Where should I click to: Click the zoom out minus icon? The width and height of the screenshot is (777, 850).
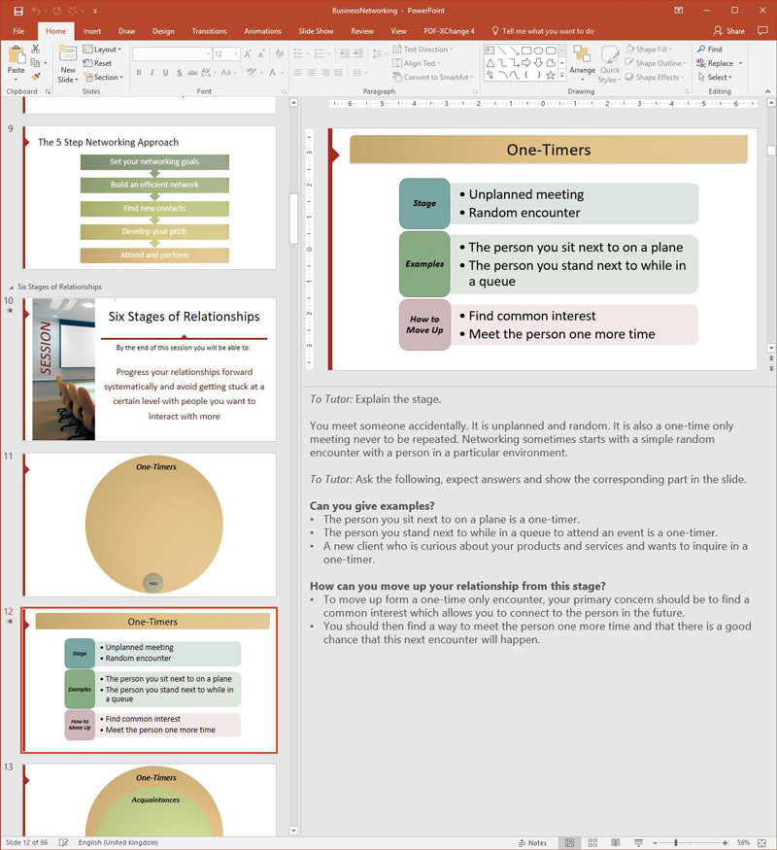pyautogui.click(x=655, y=843)
